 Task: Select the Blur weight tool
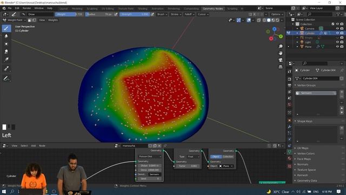pos(6,36)
